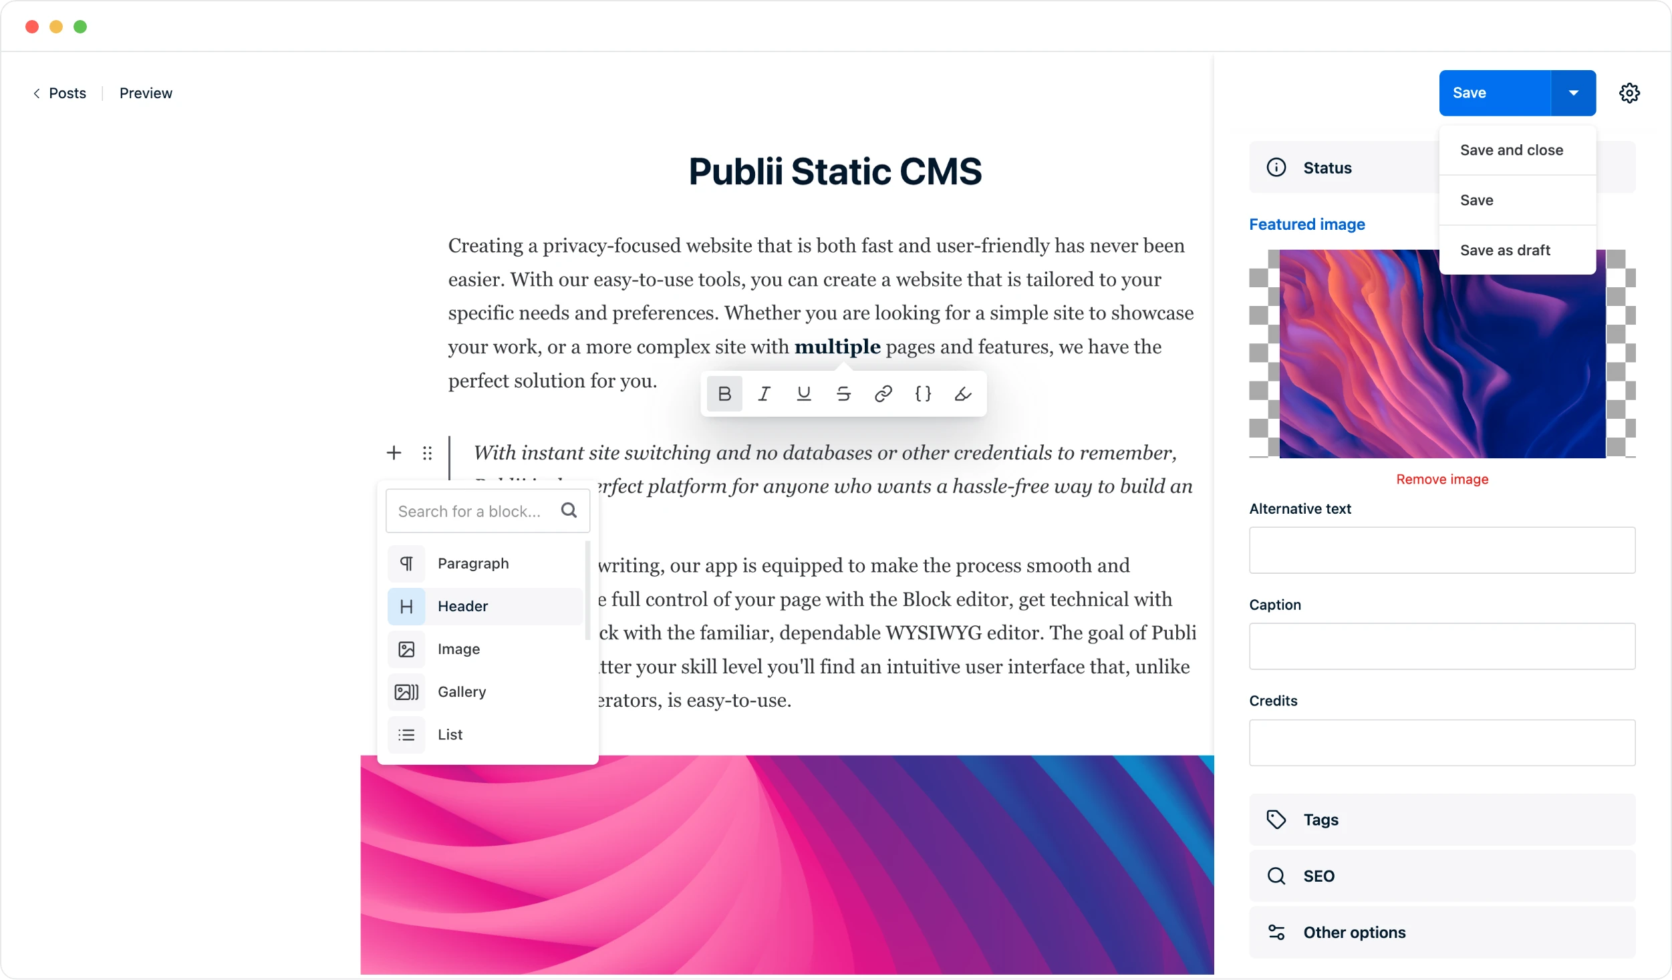Select the Italic formatting icon
Screen dimensions: 1672x980
[x=764, y=393]
